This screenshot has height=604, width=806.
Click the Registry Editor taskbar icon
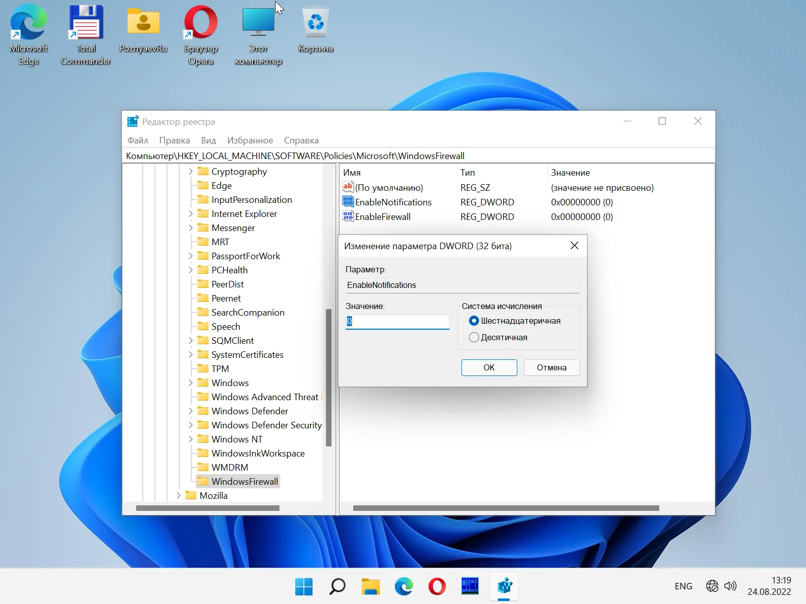[x=504, y=586]
